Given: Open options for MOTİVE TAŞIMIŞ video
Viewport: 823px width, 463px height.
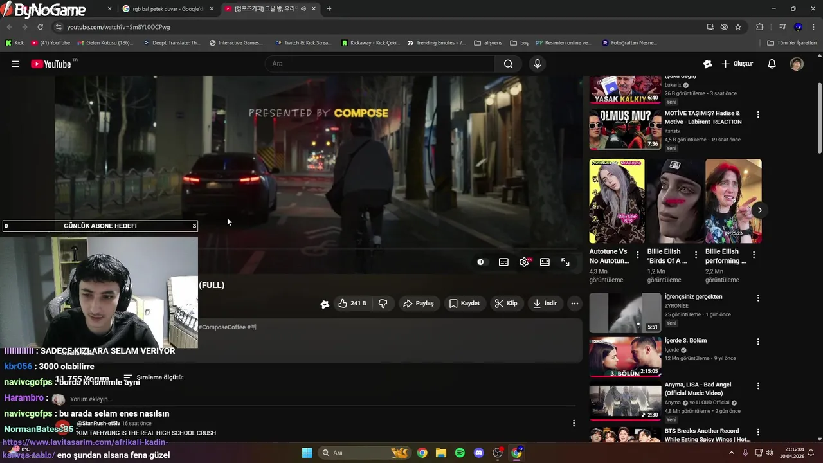Looking at the screenshot, I should point(758,114).
